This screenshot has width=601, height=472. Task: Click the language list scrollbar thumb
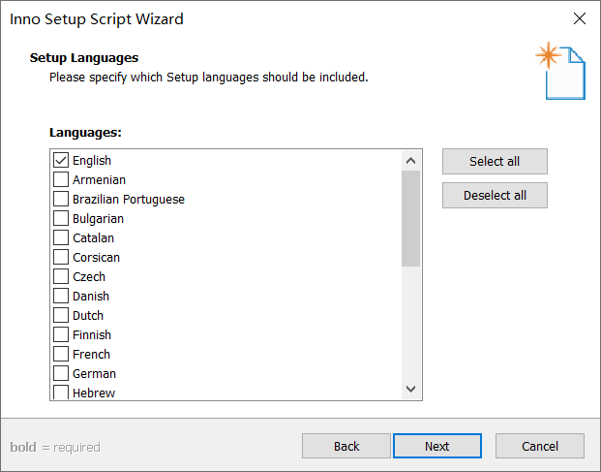tap(411, 218)
